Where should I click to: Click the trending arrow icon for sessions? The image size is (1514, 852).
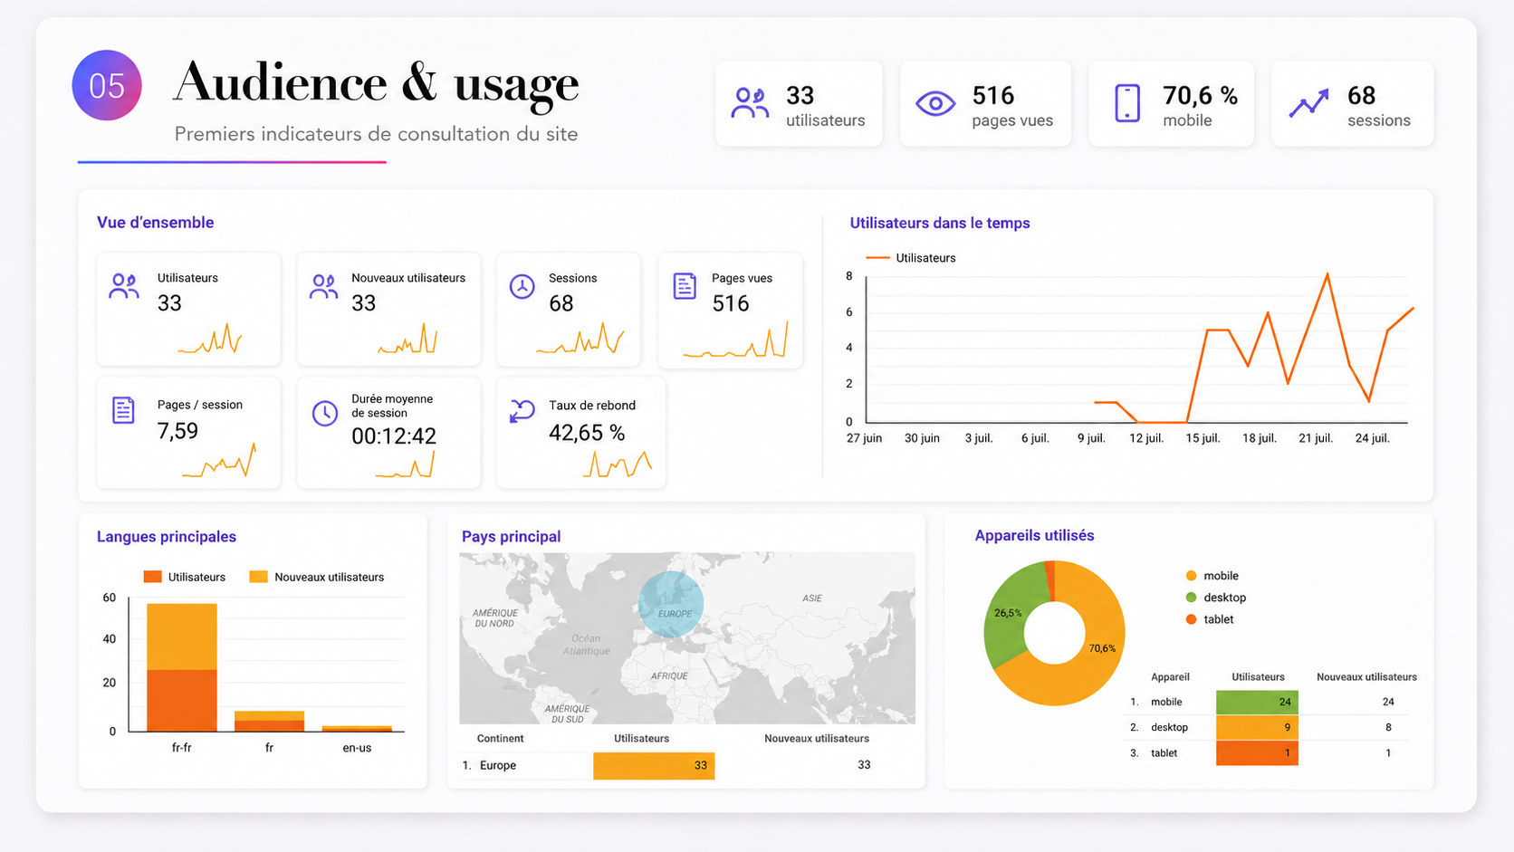coord(1309,103)
